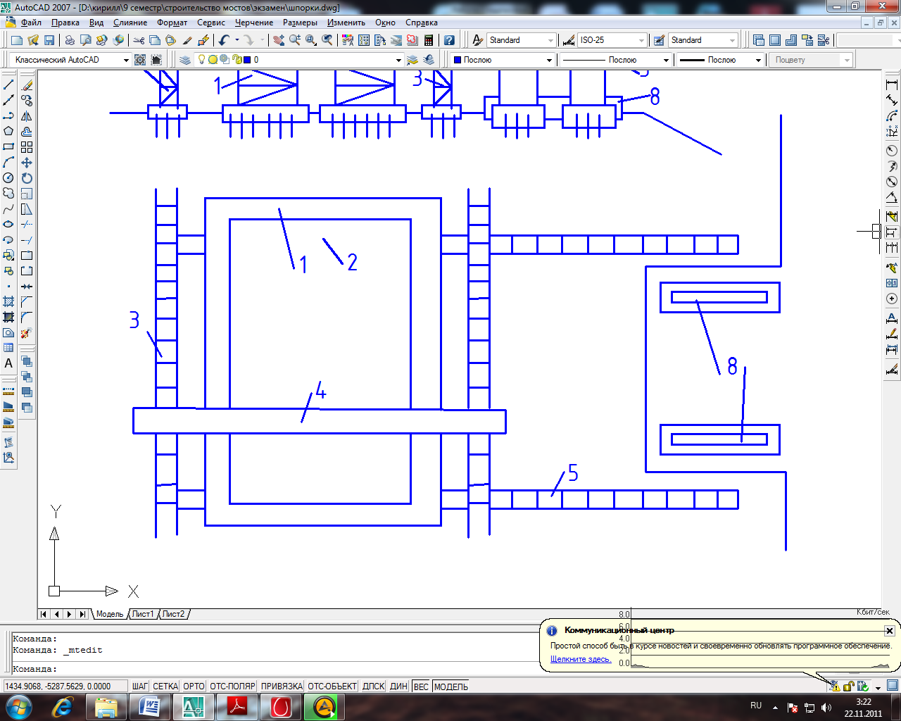Click the Щелкните здесь link
The height and width of the screenshot is (721, 901).
[581, 659]
